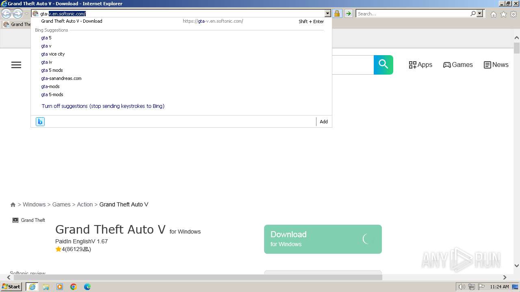Click 'Turn off suggestions' link
Screen dimensions: 520x292
(103, 106)
